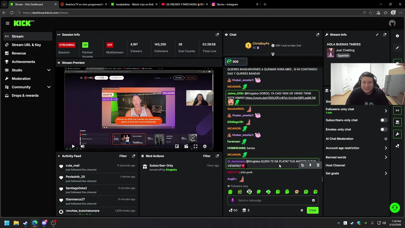The width and height of the screenshot is (405, 228).
Task: Open Steam from taskbar
Action: pos(25,223)
